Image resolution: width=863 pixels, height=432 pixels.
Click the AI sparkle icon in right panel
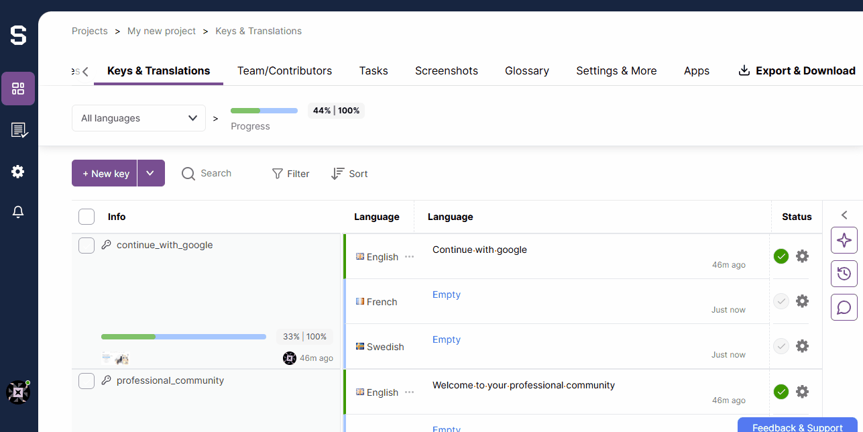844,240
